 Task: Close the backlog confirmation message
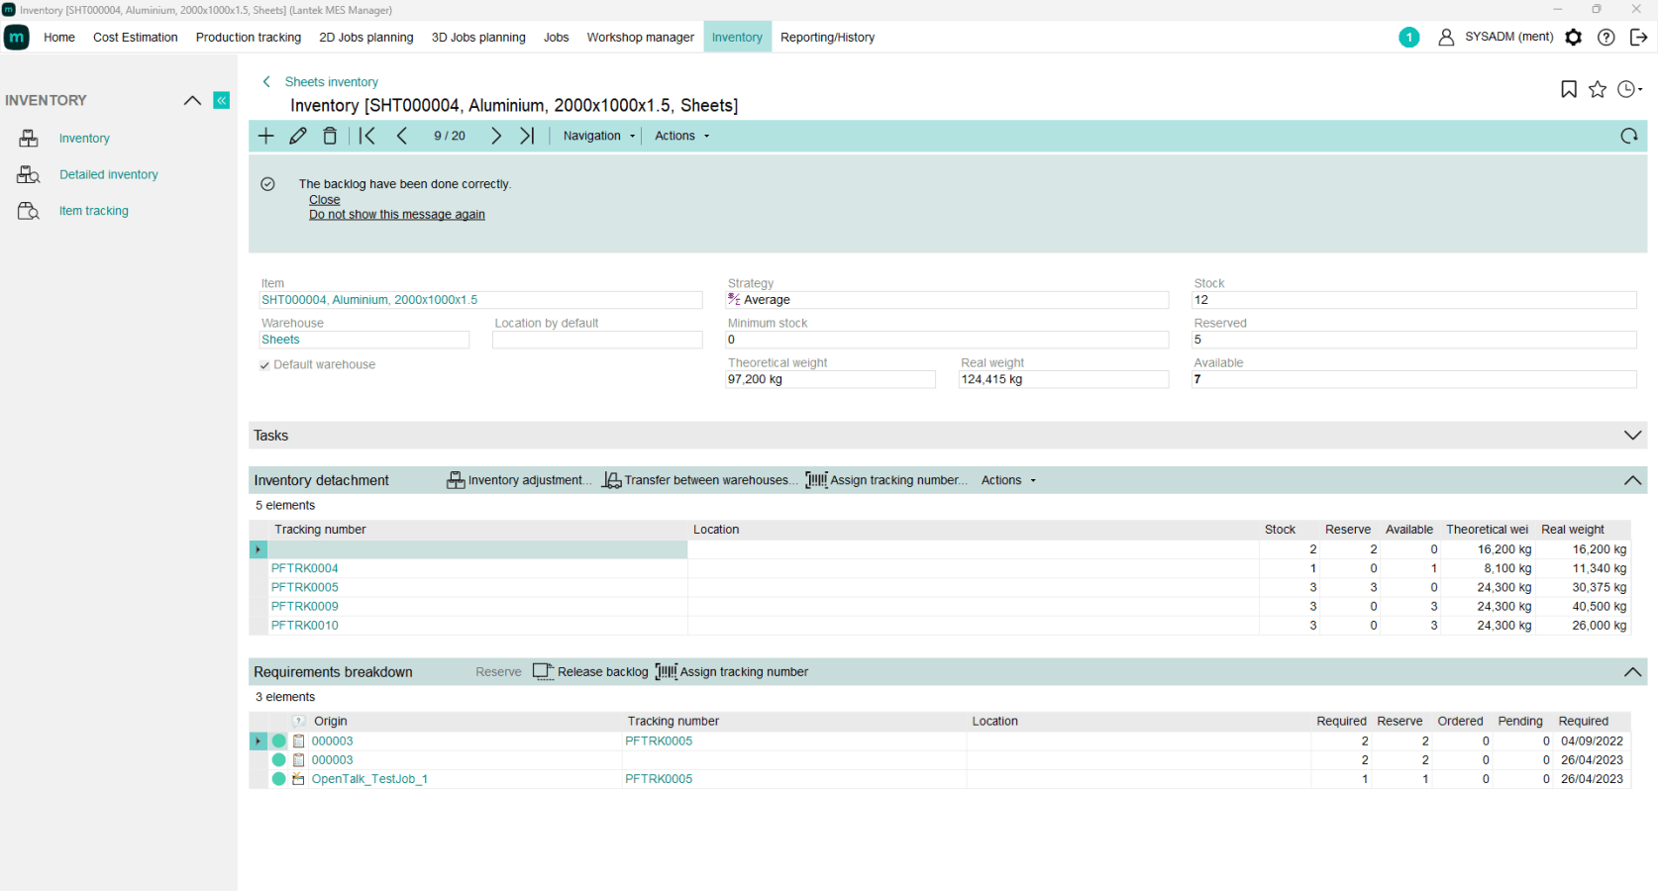(x=324, y=200)
